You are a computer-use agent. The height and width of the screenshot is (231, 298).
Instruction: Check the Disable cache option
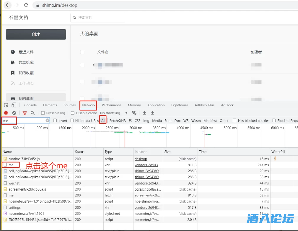tap(72, 113)
